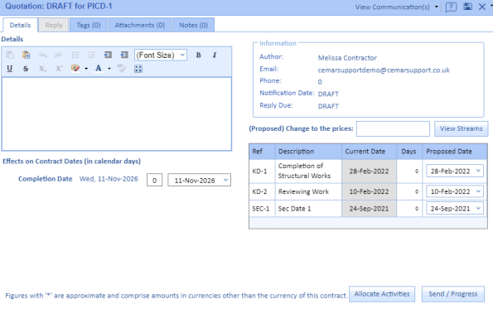Click the disabled Copy icon in editor toolbar

click(10, 55)
